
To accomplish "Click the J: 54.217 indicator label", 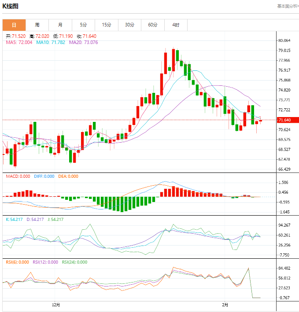I will 55,220.
